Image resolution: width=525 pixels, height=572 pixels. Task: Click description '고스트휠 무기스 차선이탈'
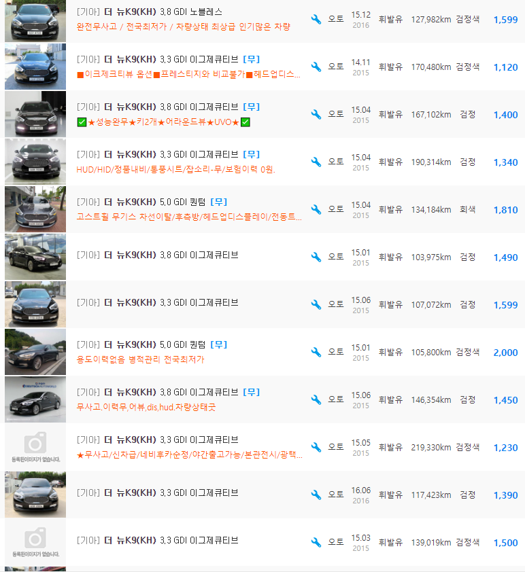(x=189, y=217)
